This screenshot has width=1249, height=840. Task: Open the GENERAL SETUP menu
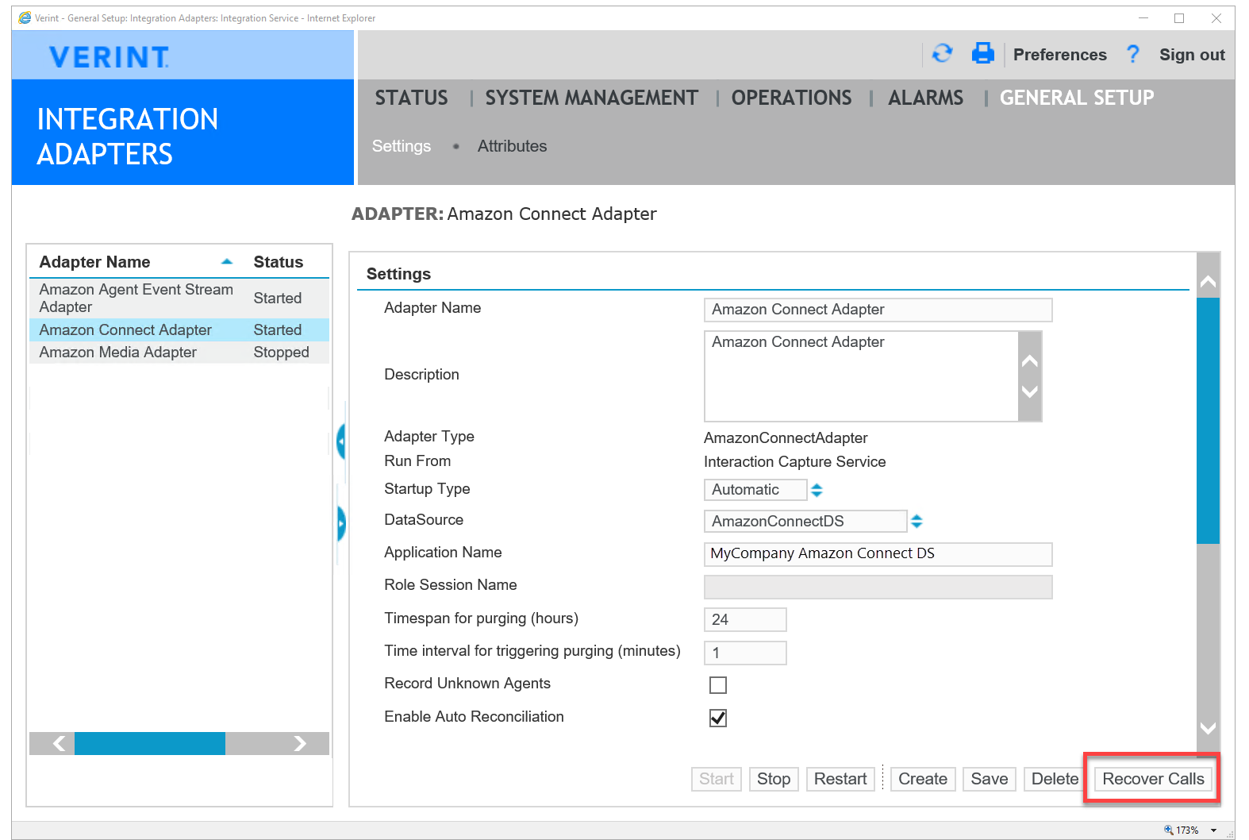tap(1077, 98)
